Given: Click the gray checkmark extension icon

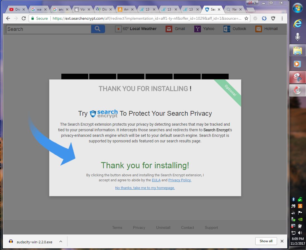Looking at the screenshot, I should (255, 18).
